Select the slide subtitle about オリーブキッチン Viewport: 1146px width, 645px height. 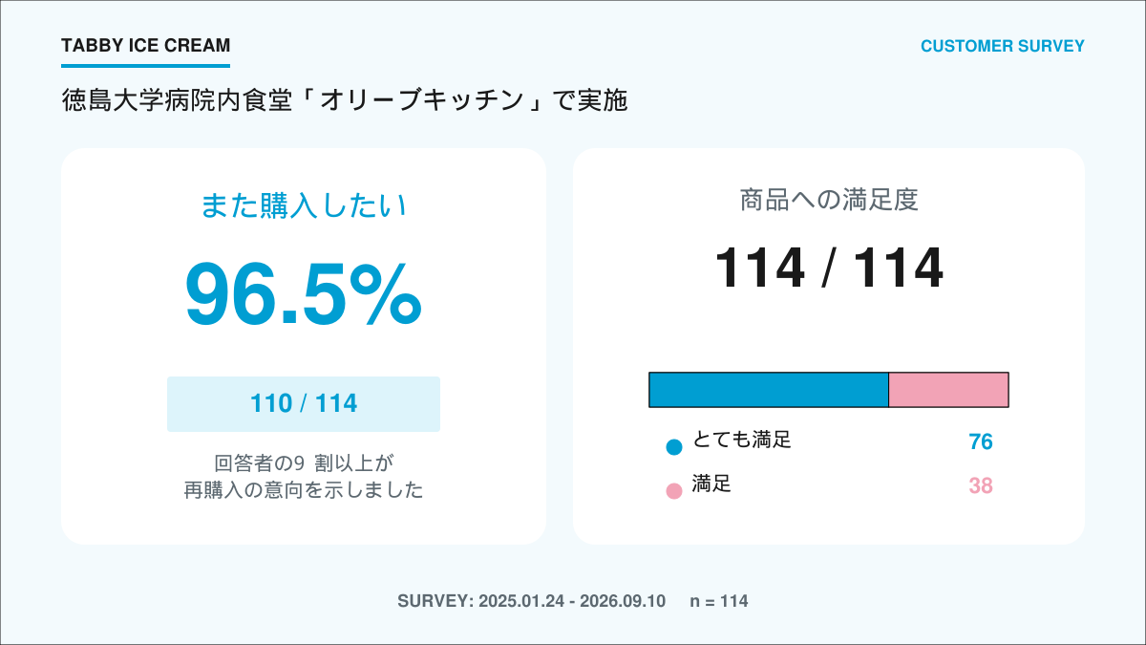345,99
